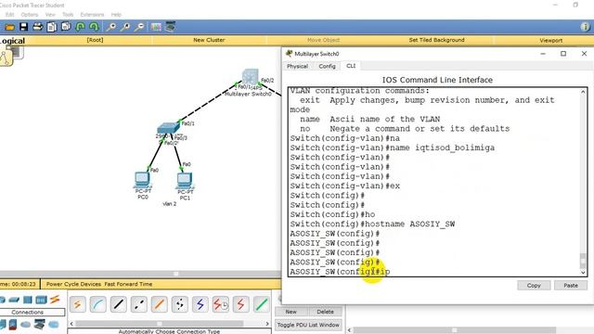This screenshot has height=334, width=594.
Task: Undo the last action
Action: pos(80,27)
